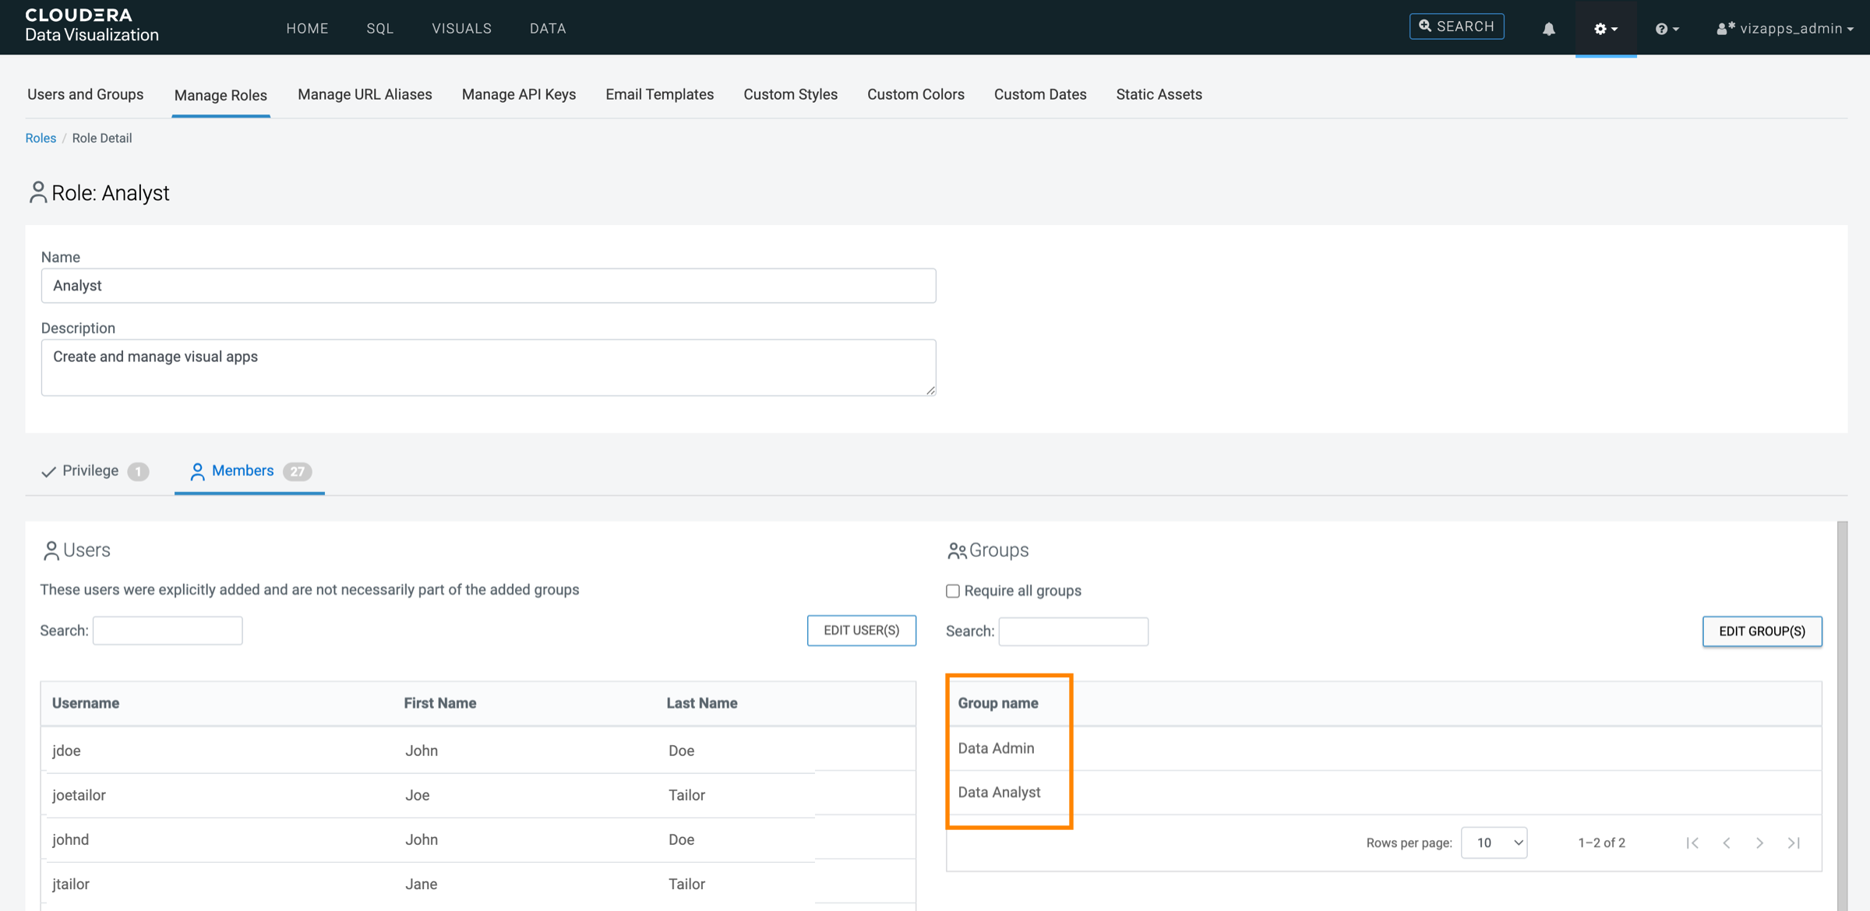Expand the vizapps_admin user menu
The height and width of the screenshot is (911, 1870).
[x=1784, y=28]
